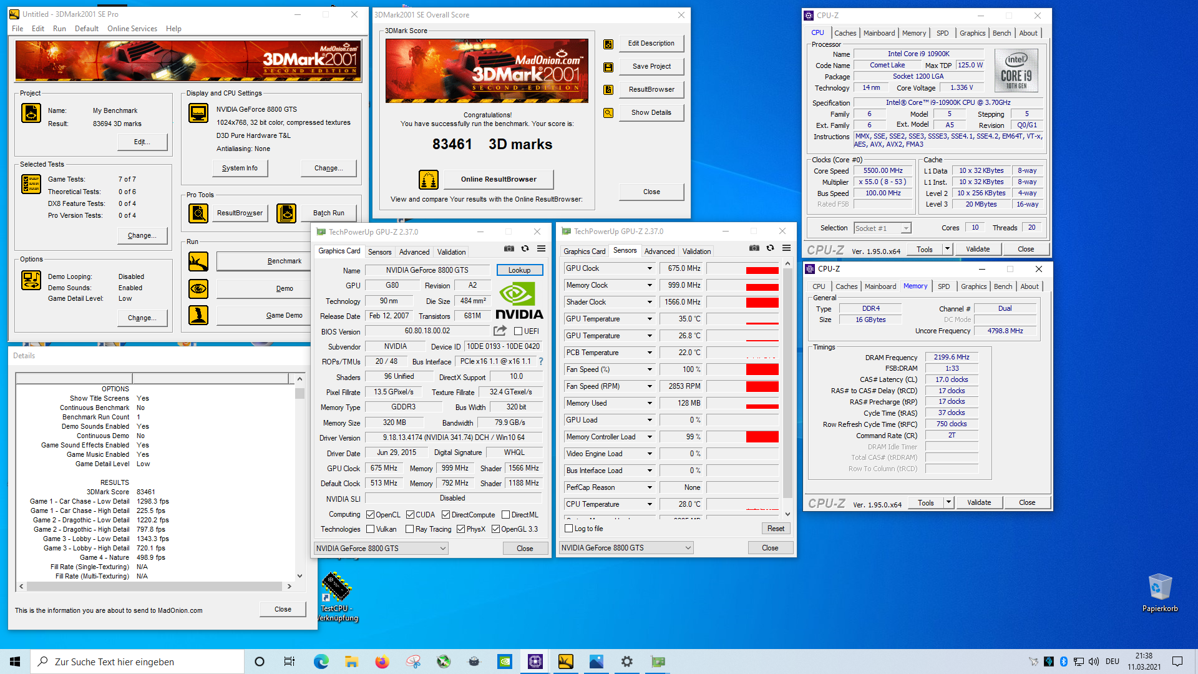Click the Windows Start button
The height and width of the screenshot is (674, 1198).
pyautogui.click(x=15, y=662)
